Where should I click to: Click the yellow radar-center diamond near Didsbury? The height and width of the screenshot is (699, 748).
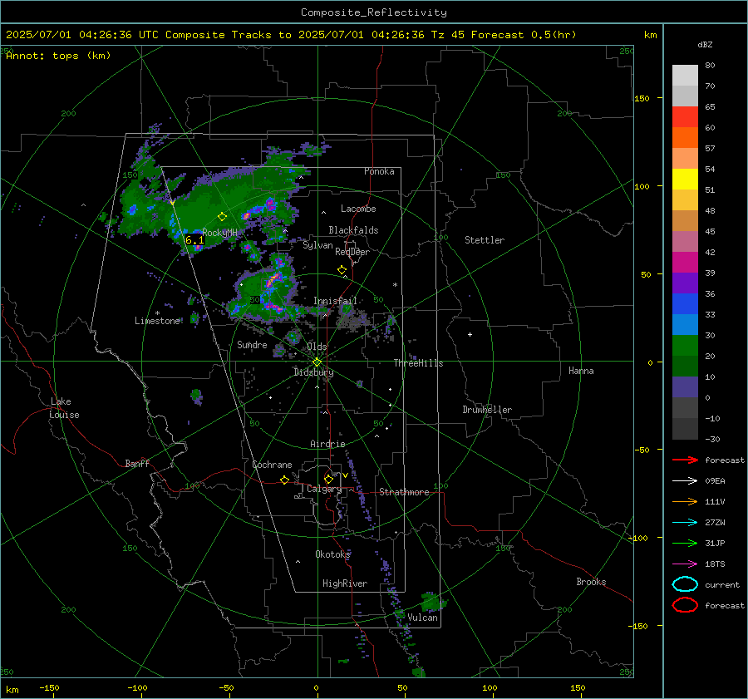(317, 362)
